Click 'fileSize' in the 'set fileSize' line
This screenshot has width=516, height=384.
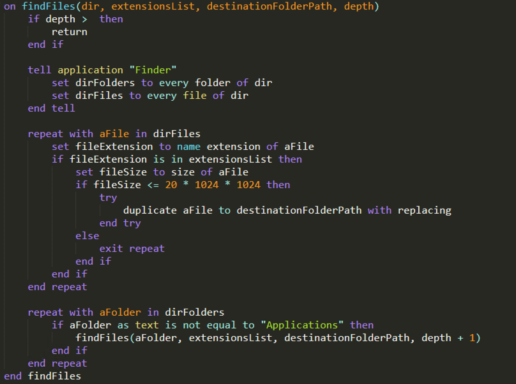(123, 172)
